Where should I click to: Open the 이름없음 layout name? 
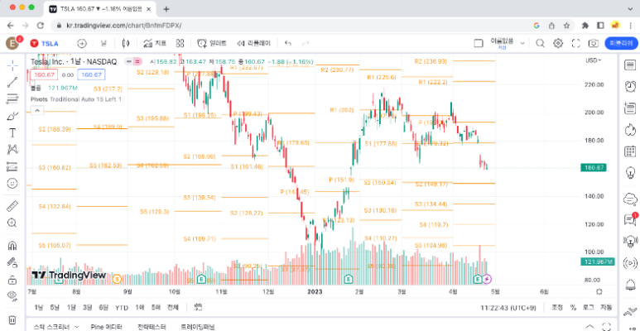502,43
